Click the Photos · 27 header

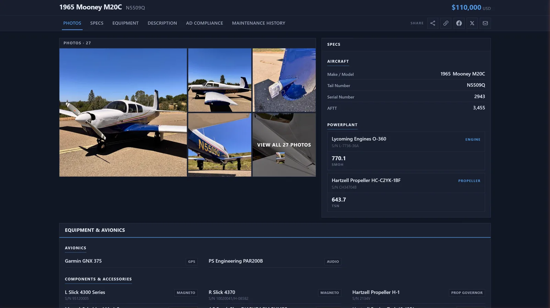coord(77,43)
